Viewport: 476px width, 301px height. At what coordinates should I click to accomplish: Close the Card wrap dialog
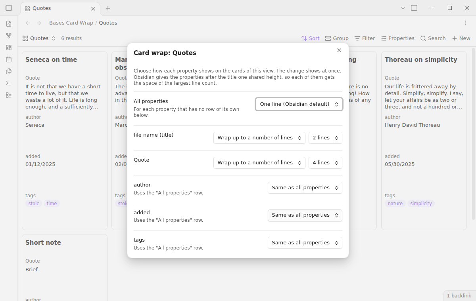[x=339, y=50]
